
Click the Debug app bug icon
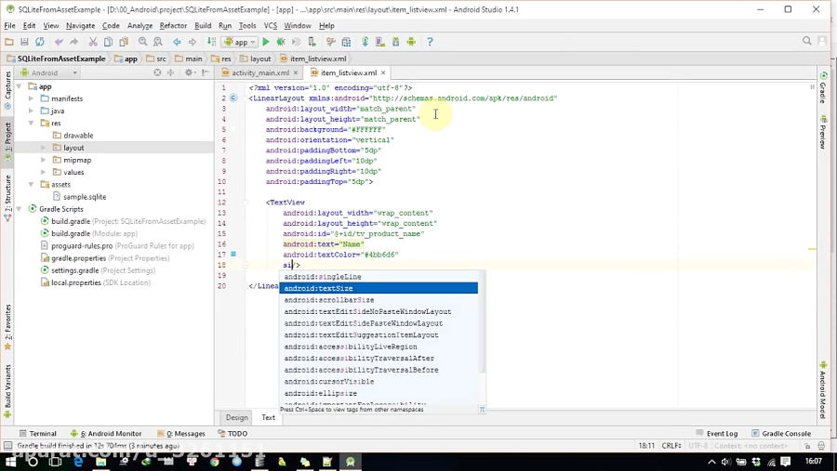click(x=281, y=42)
